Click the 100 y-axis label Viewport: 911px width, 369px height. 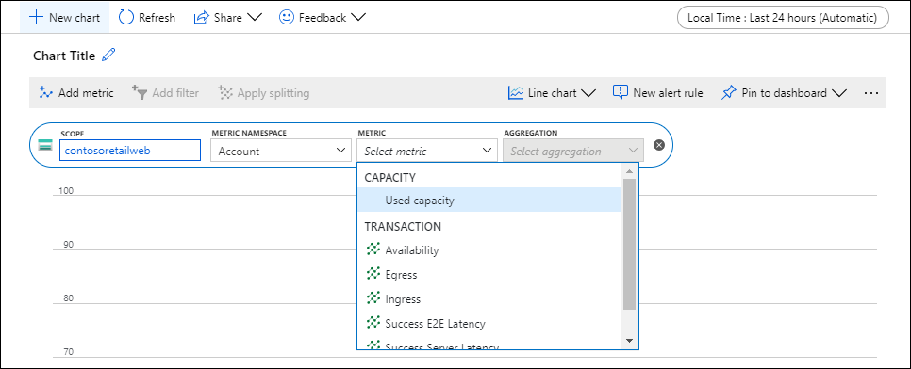click(66, 191)
